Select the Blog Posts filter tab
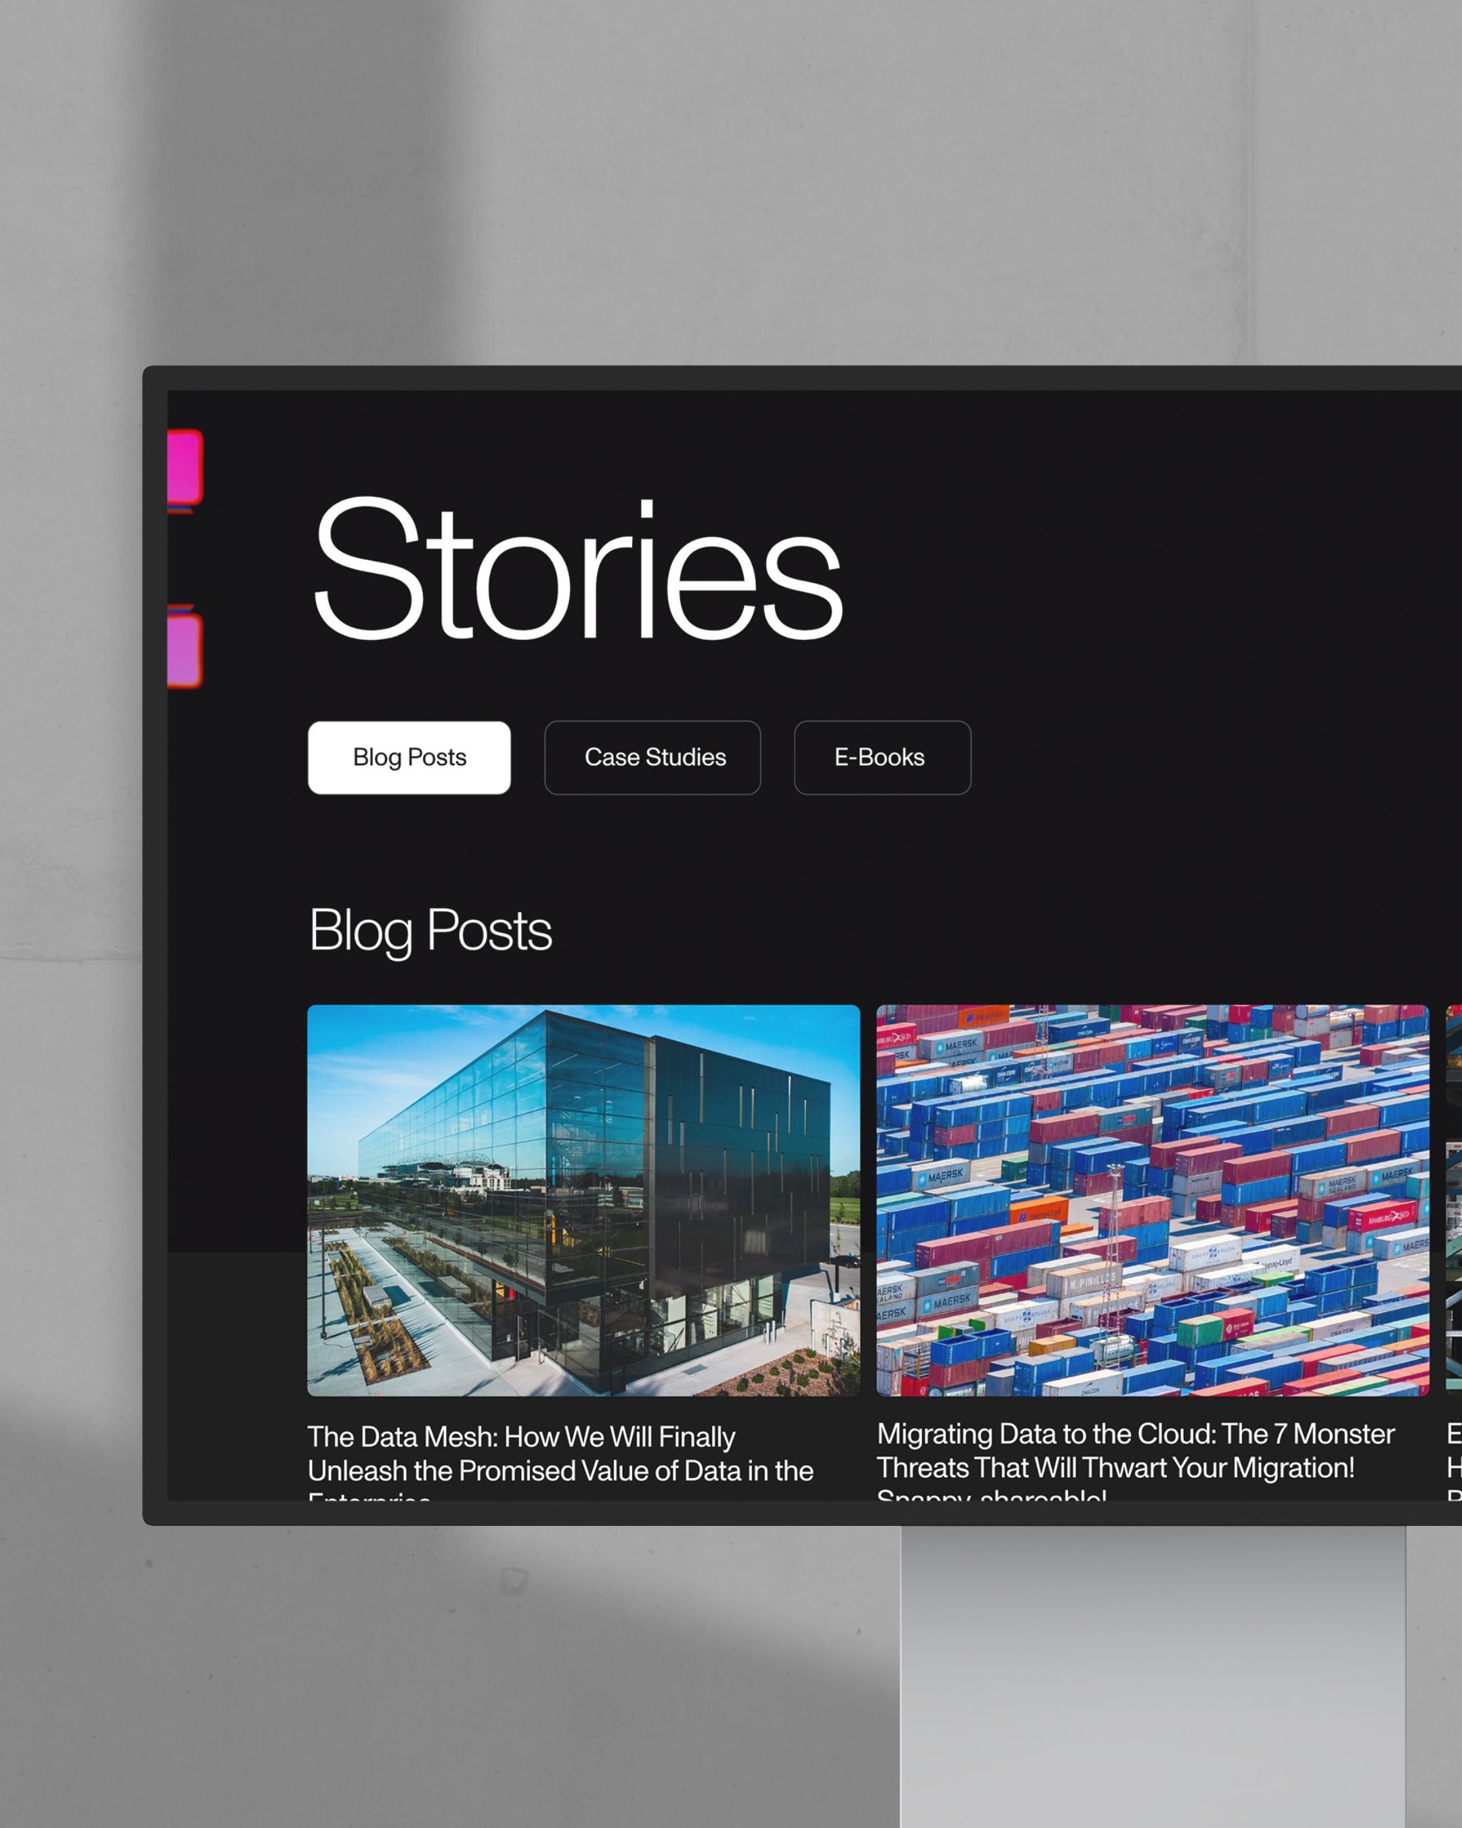Viewport: 1462px width, 1828px height. (409, 757)
